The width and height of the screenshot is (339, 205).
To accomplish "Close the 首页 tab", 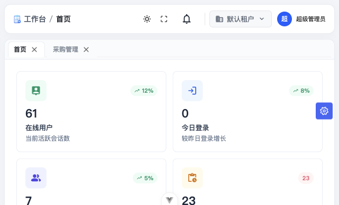I will tap(34, 50).
